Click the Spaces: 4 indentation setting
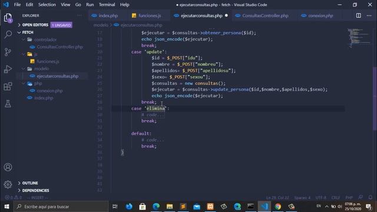 [302, 198]
